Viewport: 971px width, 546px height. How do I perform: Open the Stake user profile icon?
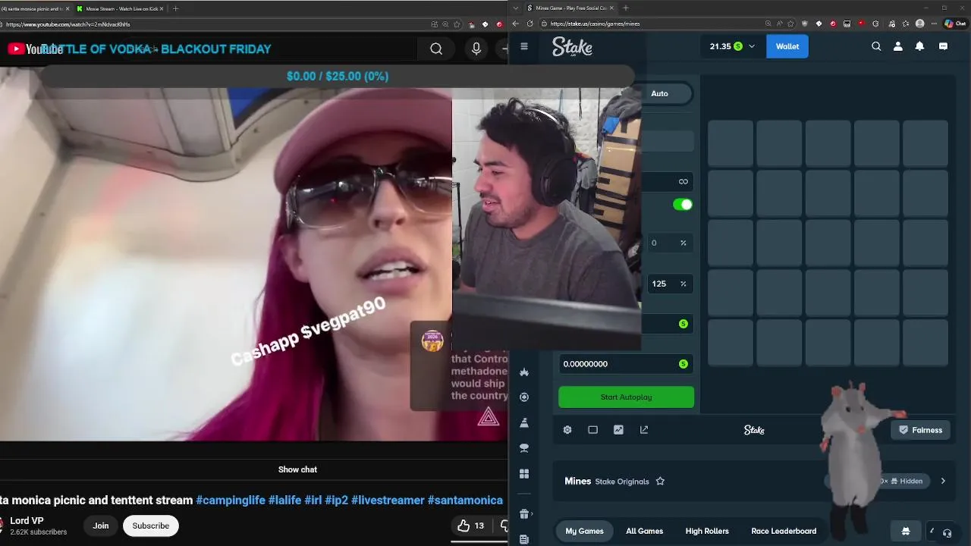coord(898,46)
